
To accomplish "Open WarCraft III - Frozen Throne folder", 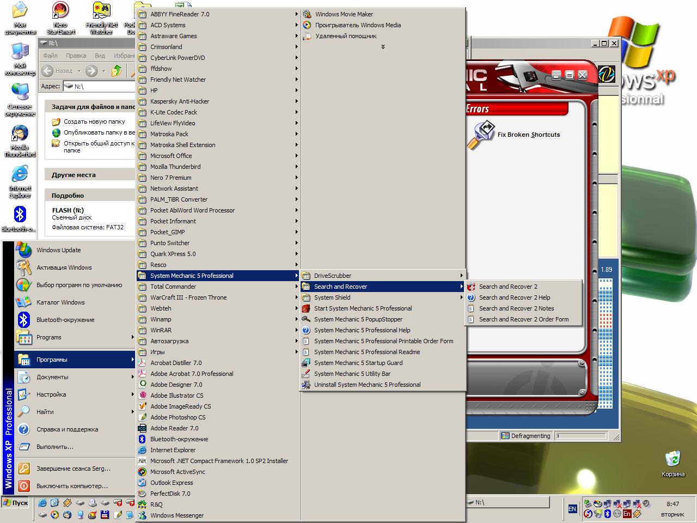I will 218,297.
